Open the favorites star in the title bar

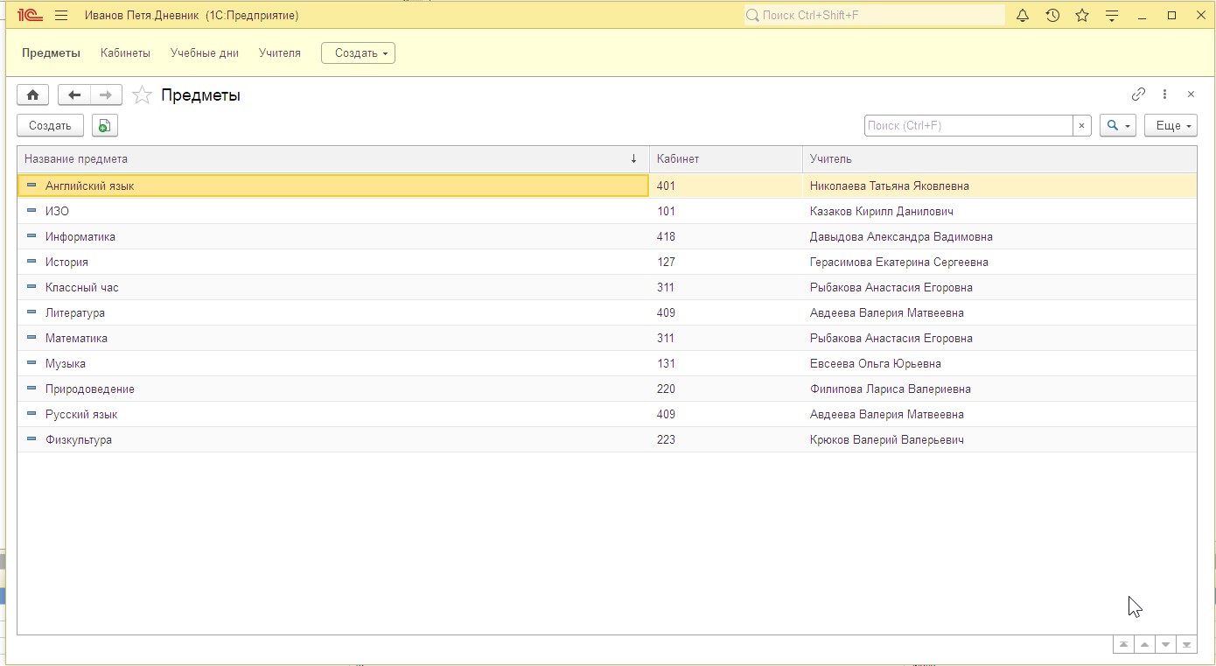tap(1082, 16)
